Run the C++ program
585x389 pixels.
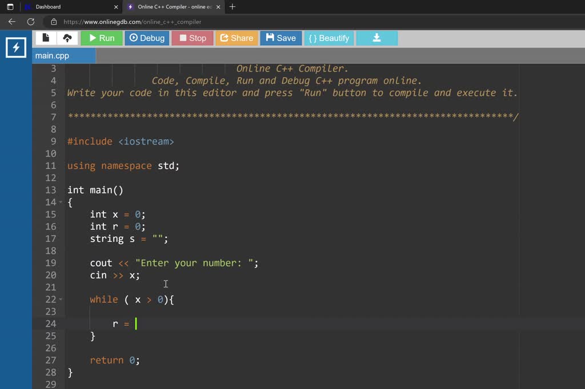pos(101,38)
